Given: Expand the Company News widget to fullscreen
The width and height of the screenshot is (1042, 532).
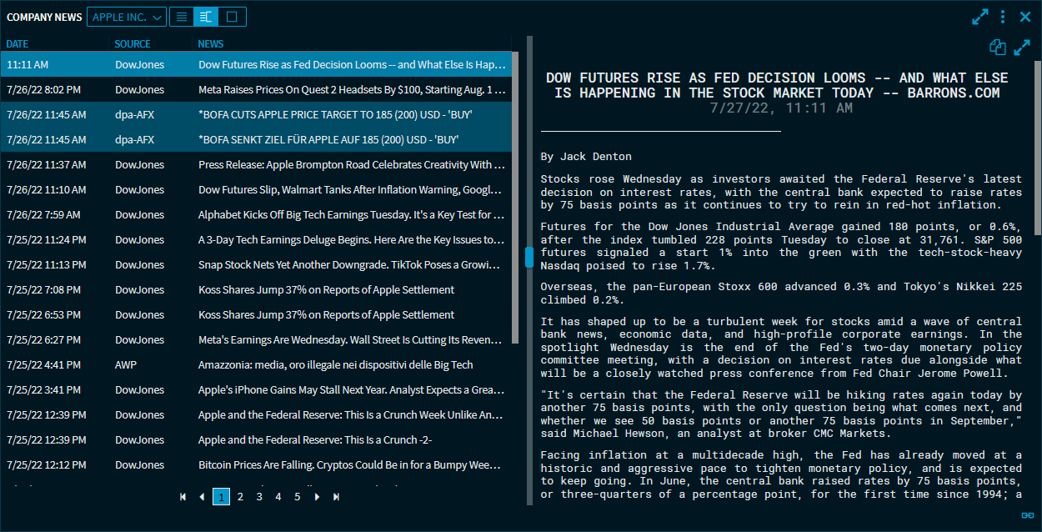Looking at the screenshot, I should (x=980, y=17).
